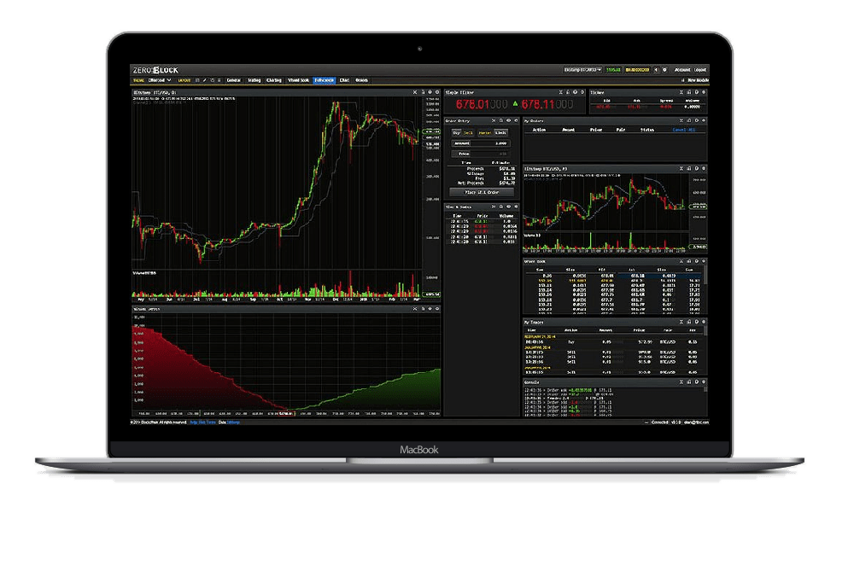This screenshot has width=854, height=565.
Task: Open settings gear of small Bitstamp chart panel
Action: [x=704, y=169]
